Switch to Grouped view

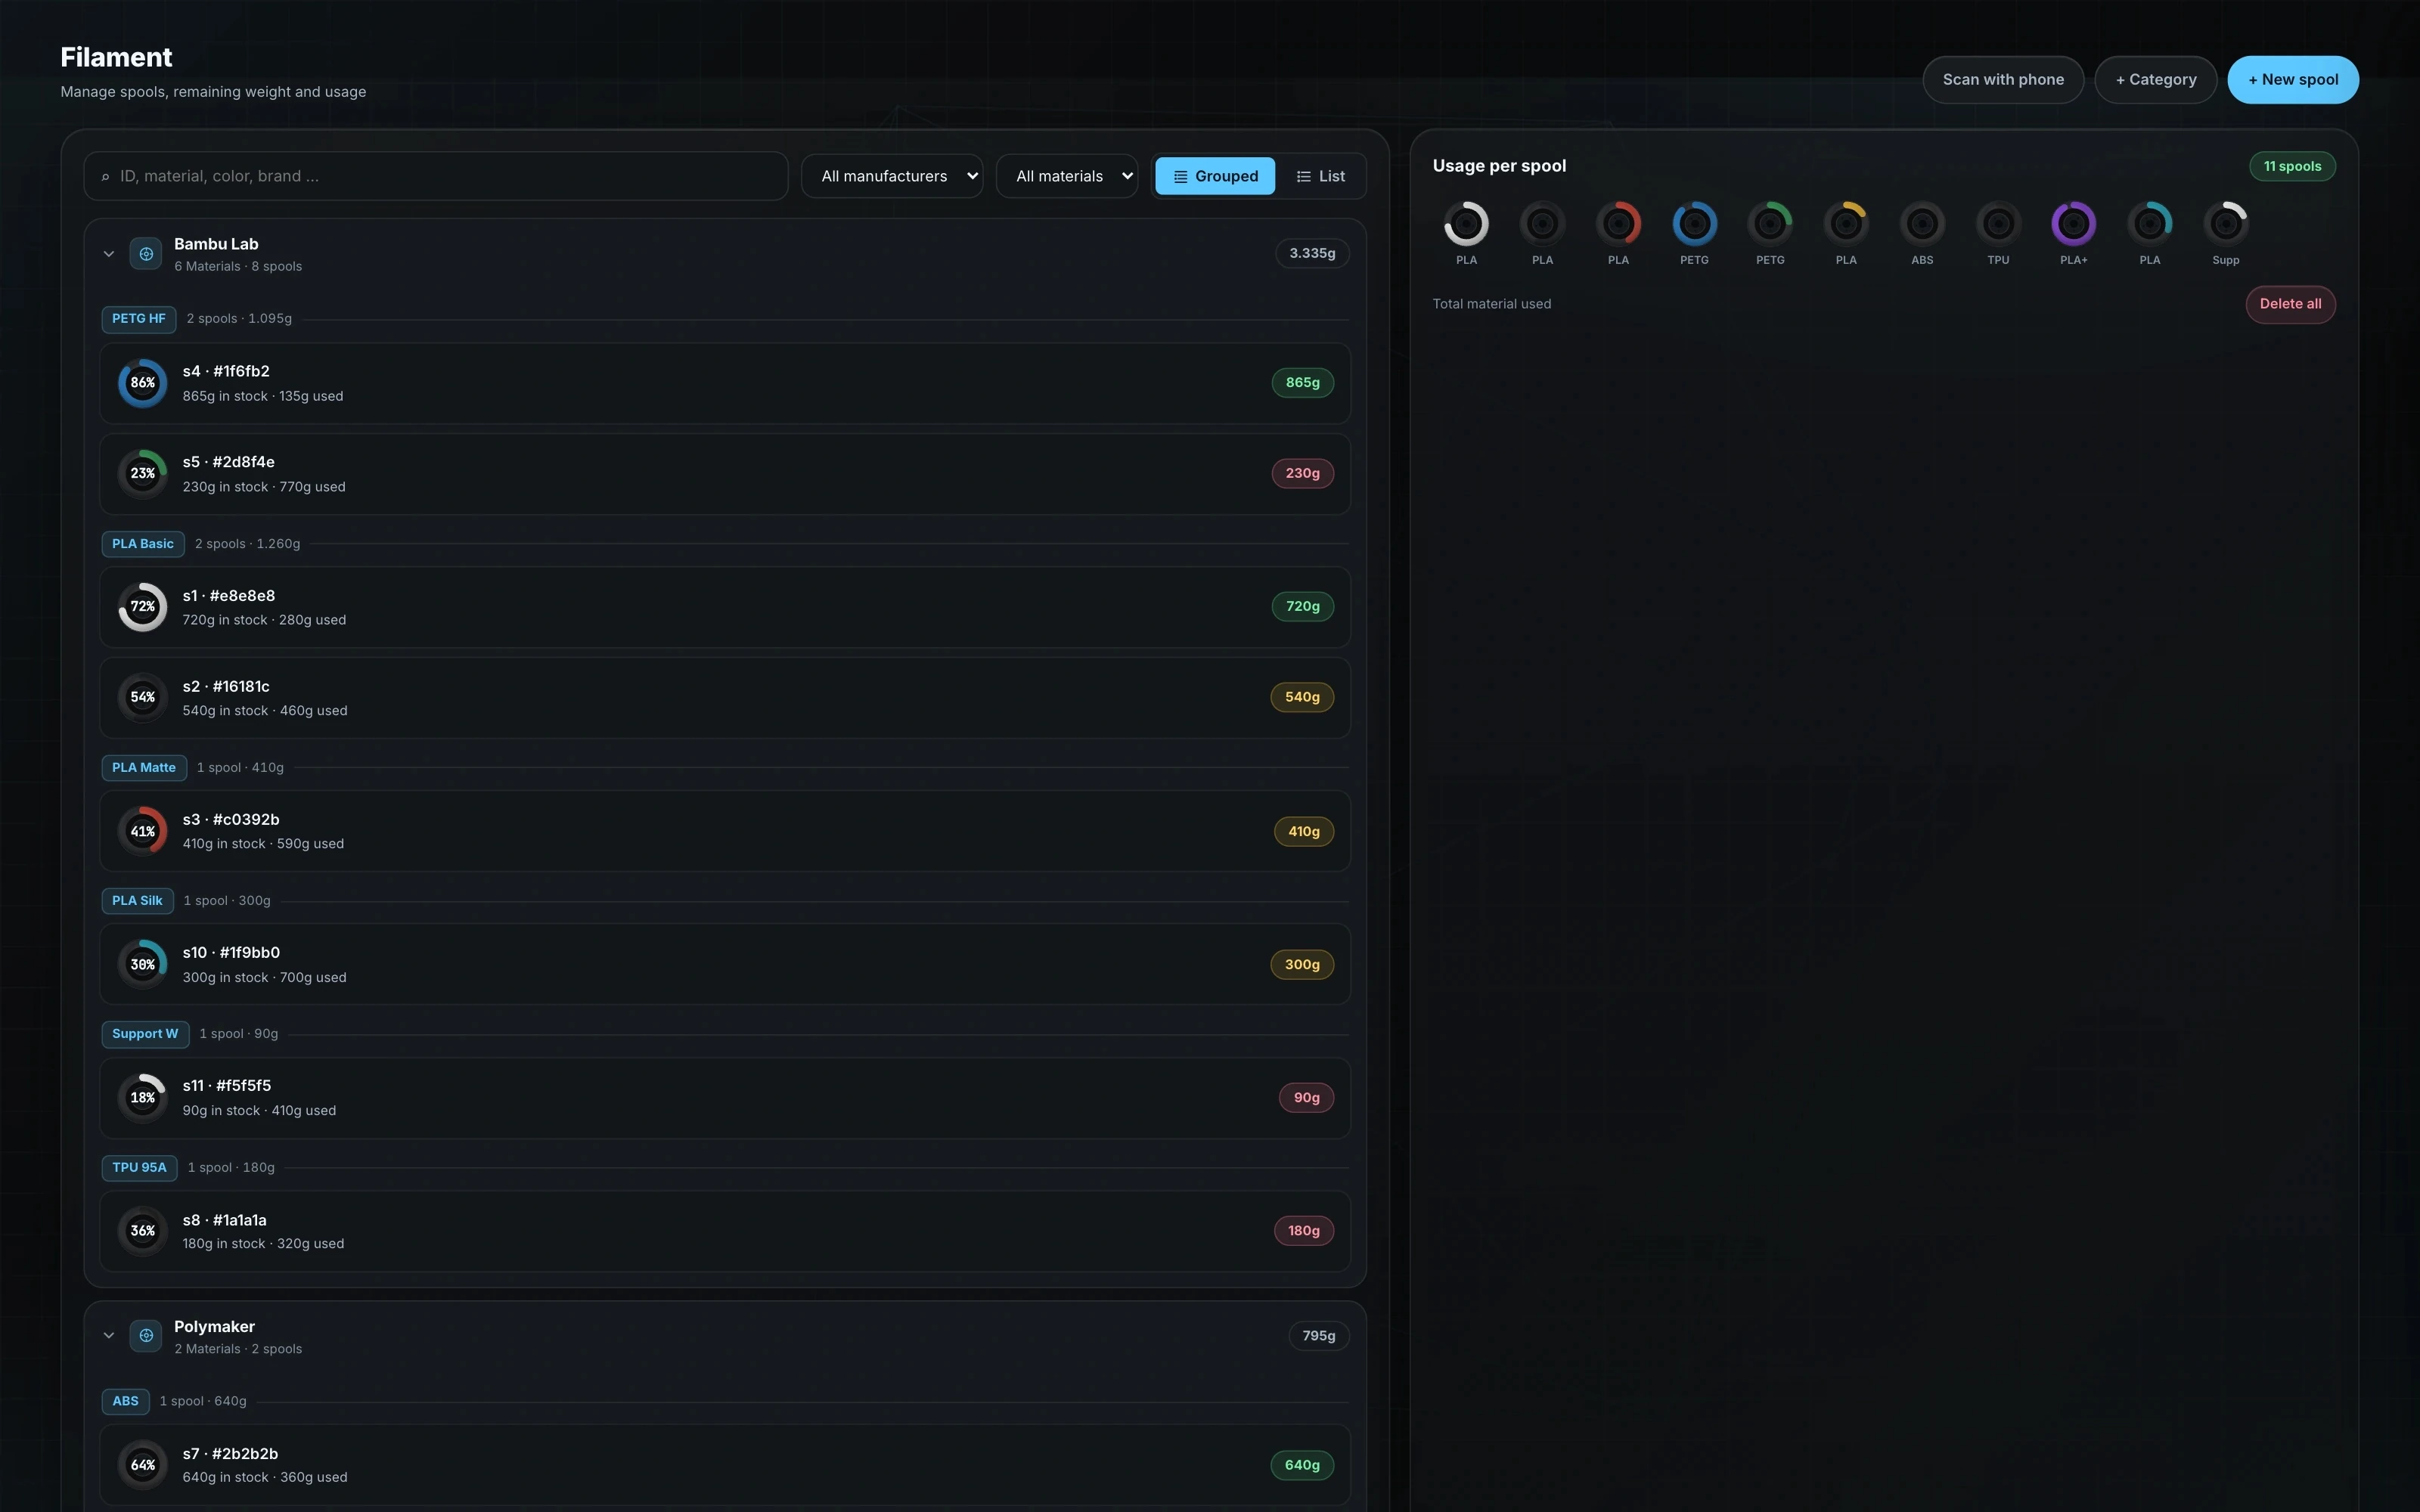[x=1215, y=176]
